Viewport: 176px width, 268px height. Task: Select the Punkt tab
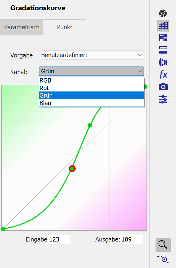click(65, 27)
